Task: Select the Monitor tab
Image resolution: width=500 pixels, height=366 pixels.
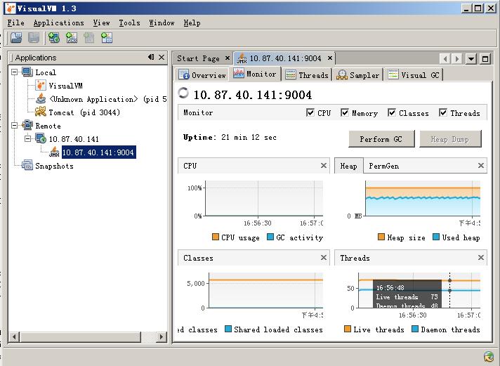Action: [255, 74]
